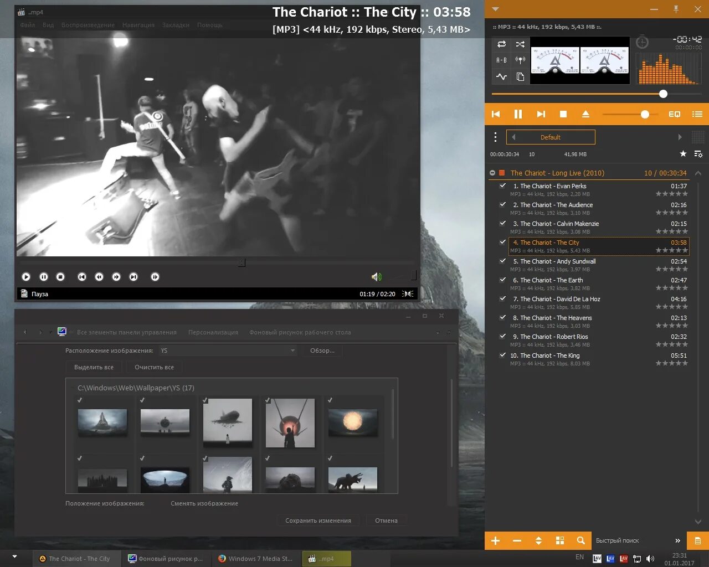Image resolution: width=709 pixels, height=567 pixels.
Task: Open the orange document icon at playlist bottom
Action: click(x=698, y=540)
